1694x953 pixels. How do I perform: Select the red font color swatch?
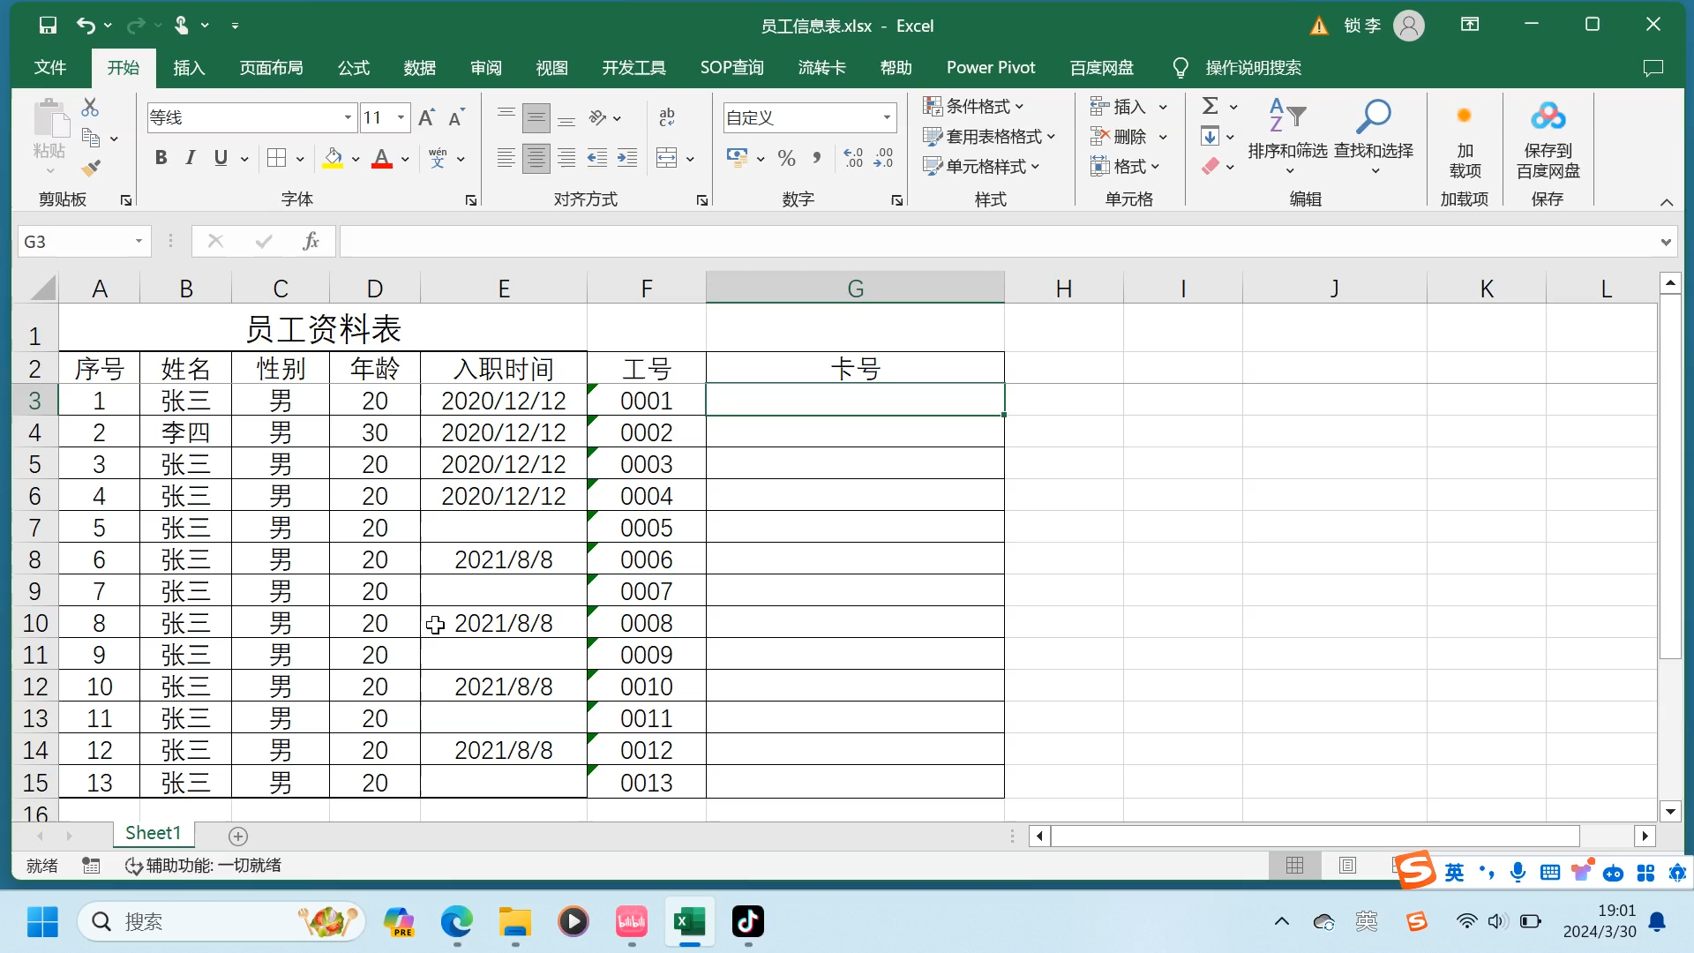pyautogui.click(x=383, y=168)
